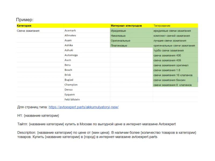
Task: Click the Acemark brand cell
Action: point(87,31)
